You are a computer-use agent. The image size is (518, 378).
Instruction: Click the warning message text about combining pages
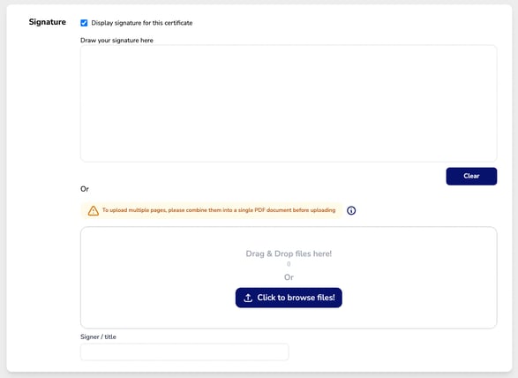pos(219,210)
